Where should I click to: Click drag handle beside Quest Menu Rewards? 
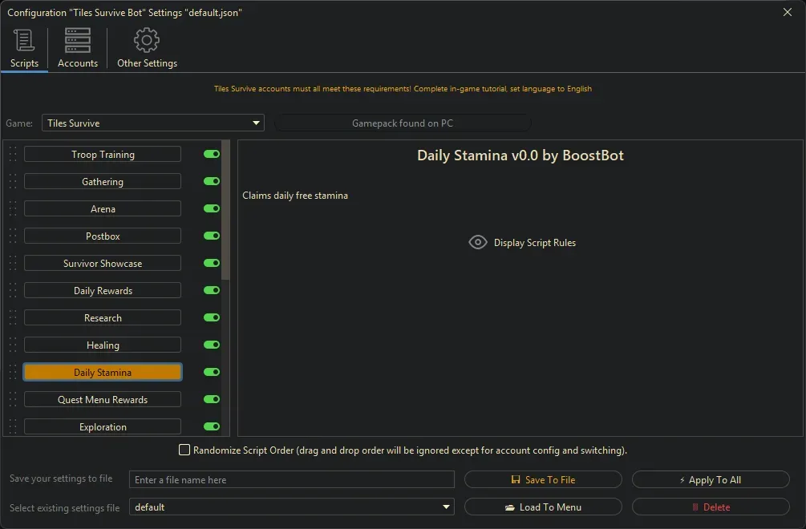pos(13,400)
